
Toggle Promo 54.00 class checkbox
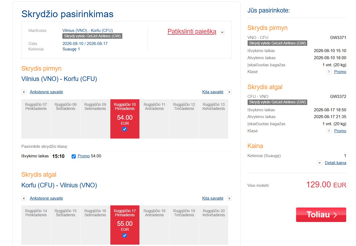tap(74, 156)
